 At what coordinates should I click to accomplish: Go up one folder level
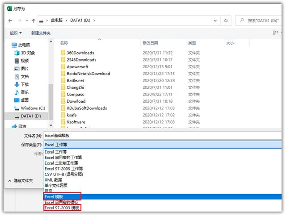34,21
